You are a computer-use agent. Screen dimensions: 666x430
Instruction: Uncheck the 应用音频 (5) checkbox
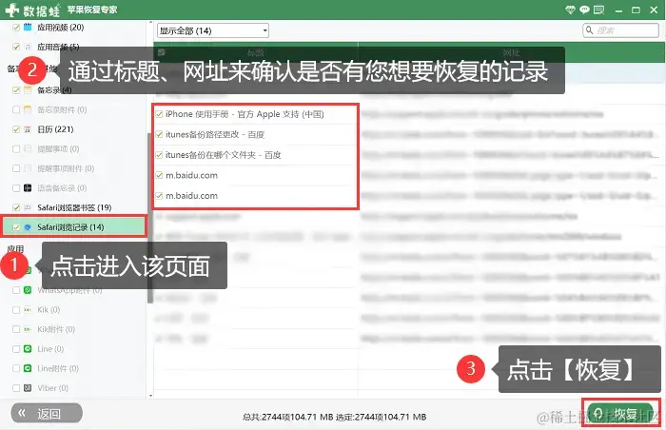pyautogui.click(x=16, y=47)
